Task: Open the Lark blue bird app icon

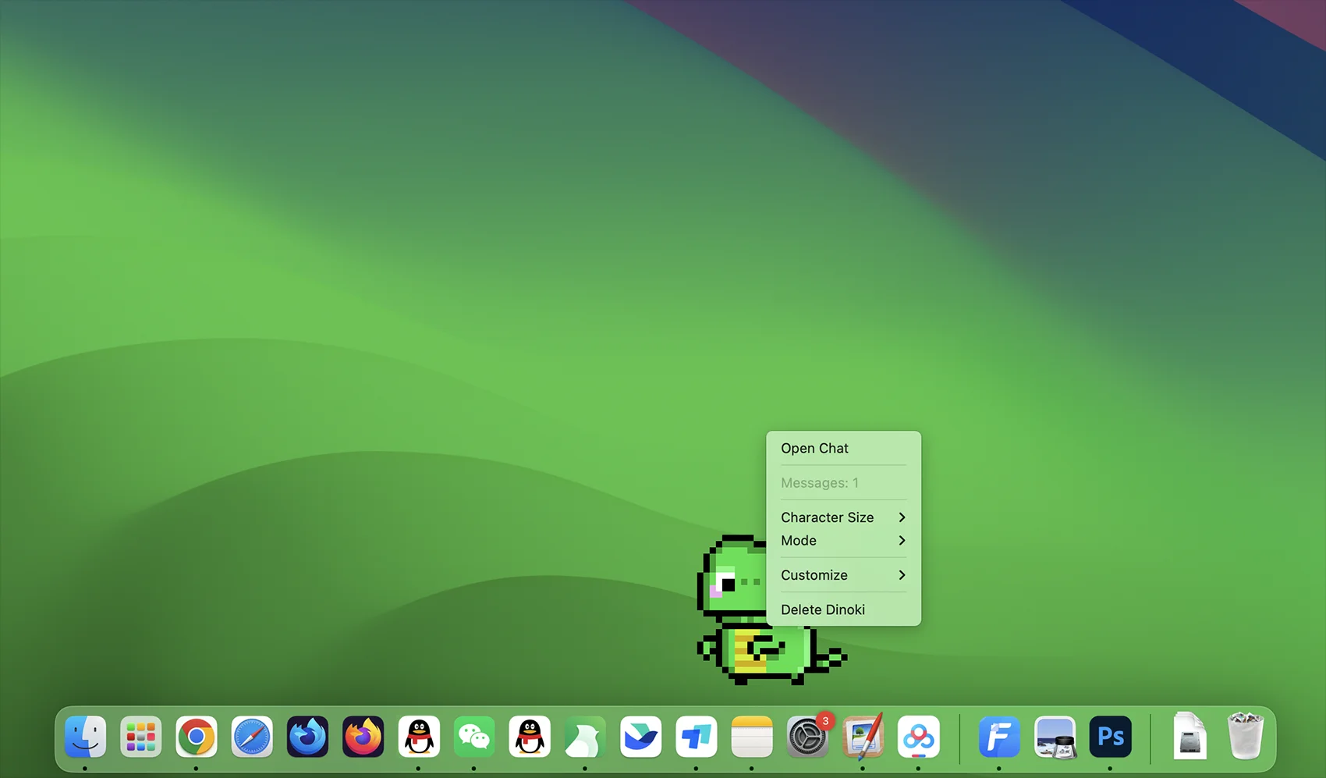Action: [x=640, y=737]
